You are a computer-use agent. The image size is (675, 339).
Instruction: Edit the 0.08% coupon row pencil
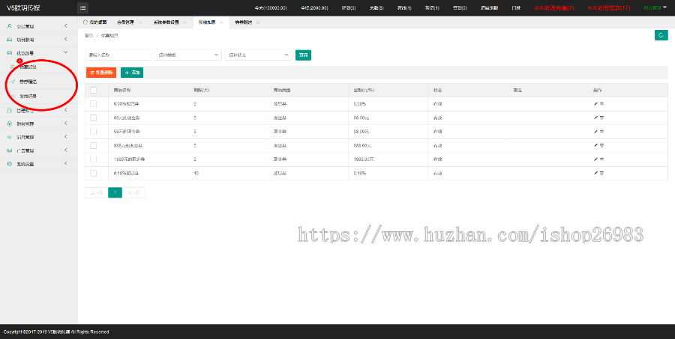coord(595,104)
